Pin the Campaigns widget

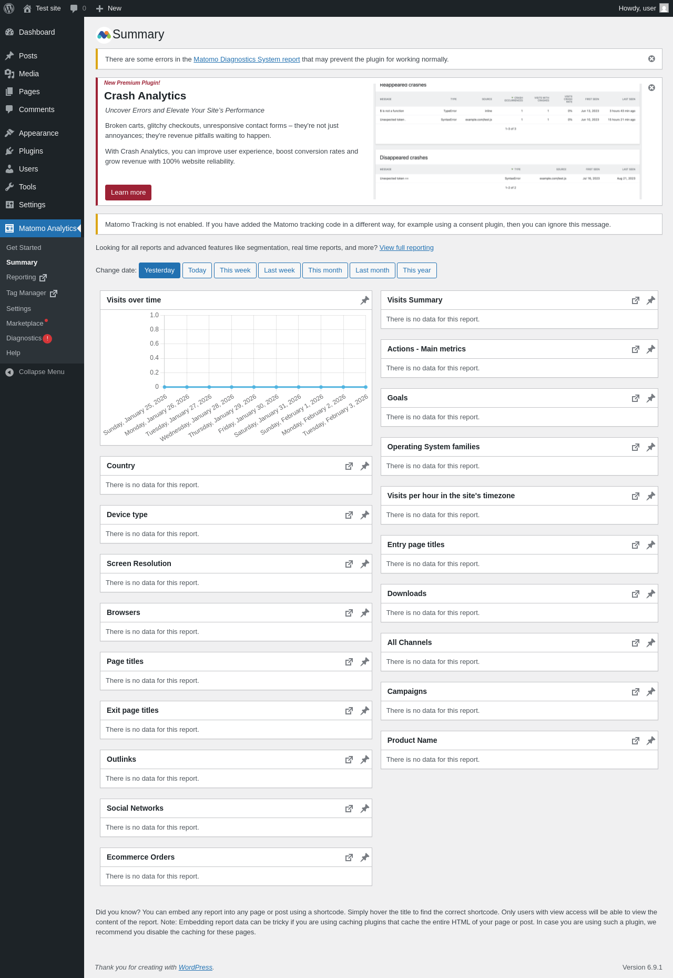point(650,692)
